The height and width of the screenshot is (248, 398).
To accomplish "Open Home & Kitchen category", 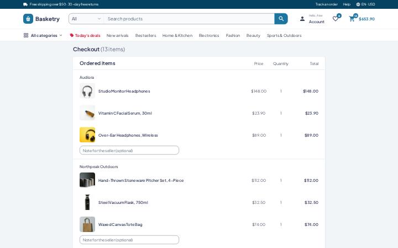I will 177,35.
